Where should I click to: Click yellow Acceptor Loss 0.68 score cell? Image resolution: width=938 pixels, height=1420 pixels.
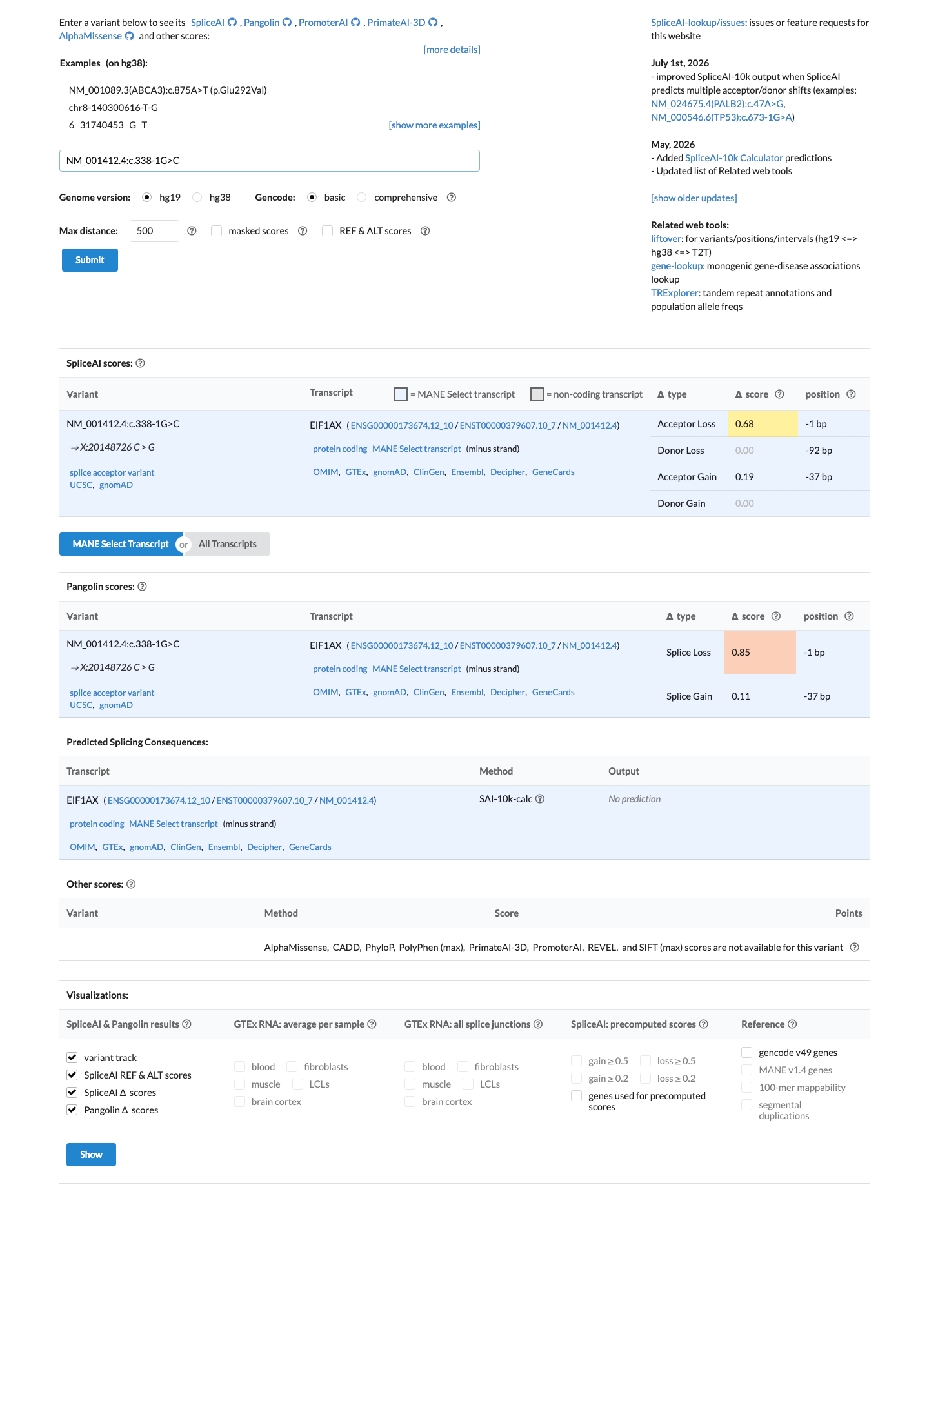[763, 424]
